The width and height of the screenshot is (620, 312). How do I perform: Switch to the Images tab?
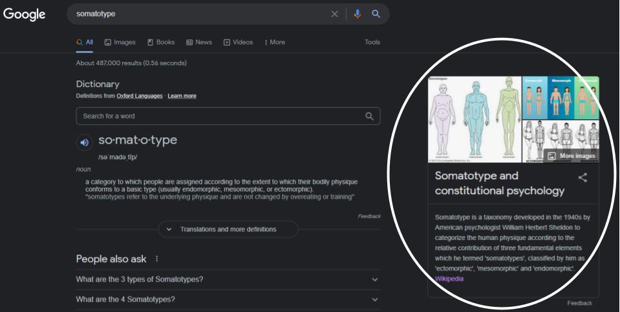click(120, 42)
